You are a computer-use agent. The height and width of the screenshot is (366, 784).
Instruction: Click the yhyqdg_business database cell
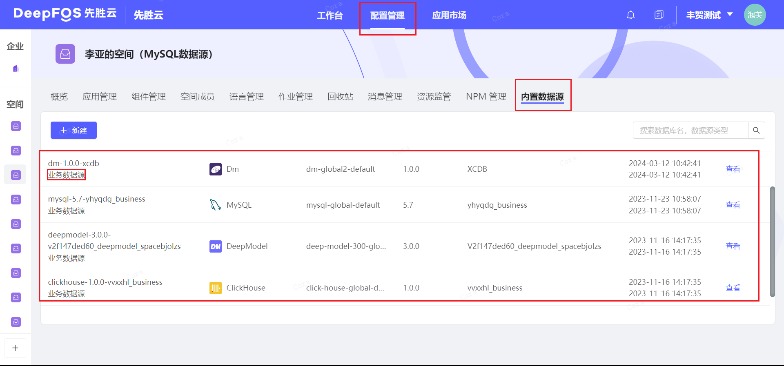click(497, 205)
